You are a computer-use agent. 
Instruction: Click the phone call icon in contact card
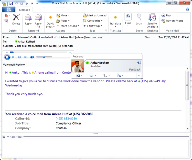click(x=105, y=75)
